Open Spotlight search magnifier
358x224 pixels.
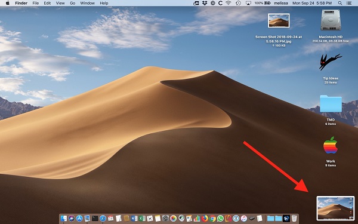(x=340, y=3)
